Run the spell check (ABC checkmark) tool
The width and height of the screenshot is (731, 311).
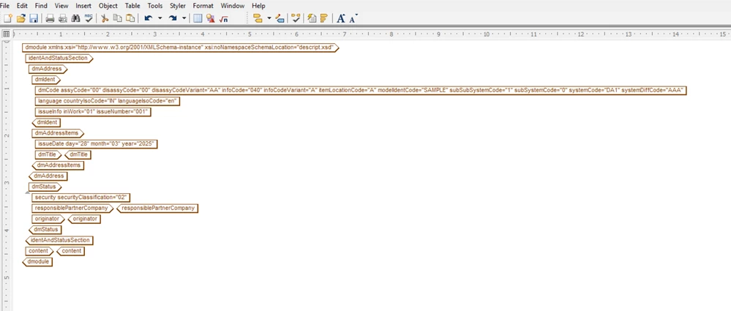pyautogui.click(x=89, y=18)
